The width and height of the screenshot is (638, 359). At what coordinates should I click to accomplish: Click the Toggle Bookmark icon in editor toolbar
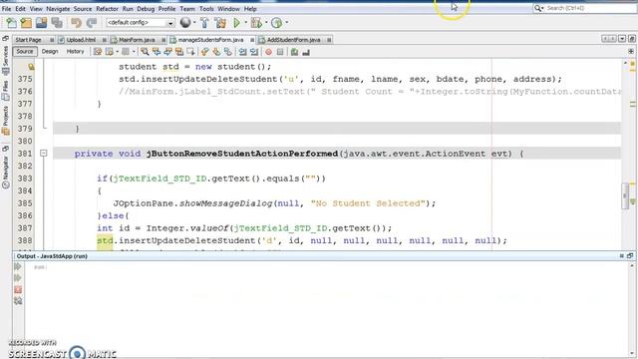coord(228,52)
